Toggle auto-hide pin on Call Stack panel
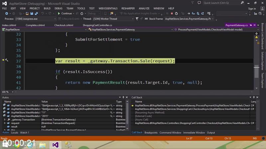The width and height of the screenshot is (266, 149). [x=254, y=97]
